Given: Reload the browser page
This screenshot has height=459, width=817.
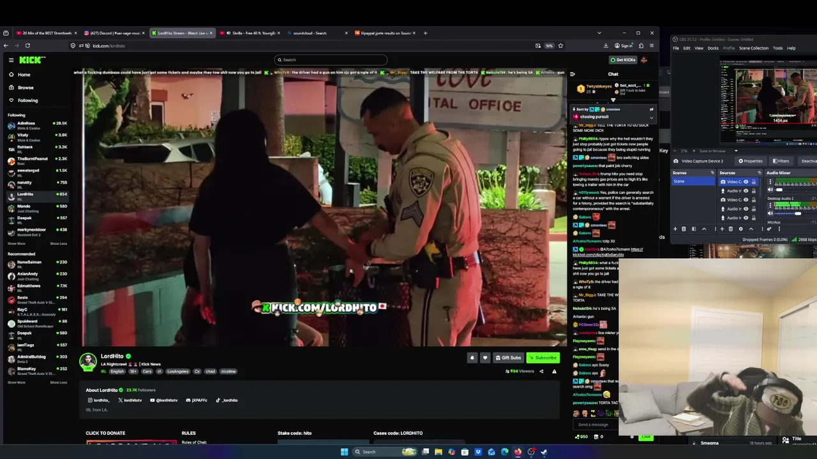Looking at the screenshot, I should point(27,45).
